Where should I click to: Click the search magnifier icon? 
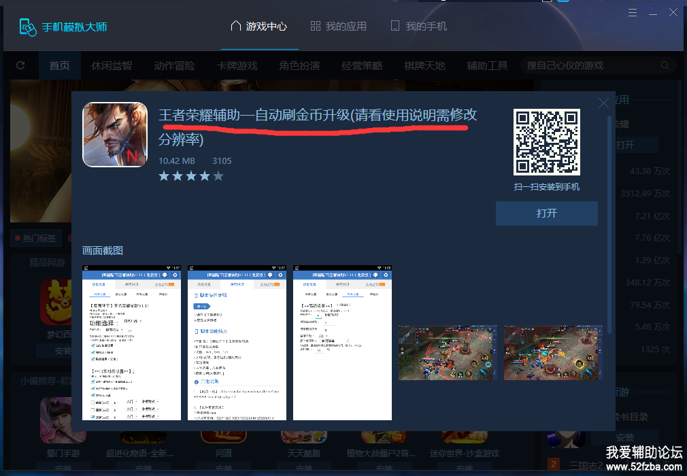tap(665, 65)
